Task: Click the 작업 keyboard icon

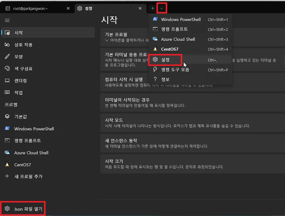Action: pyautogui.click(x=7, y=92)
